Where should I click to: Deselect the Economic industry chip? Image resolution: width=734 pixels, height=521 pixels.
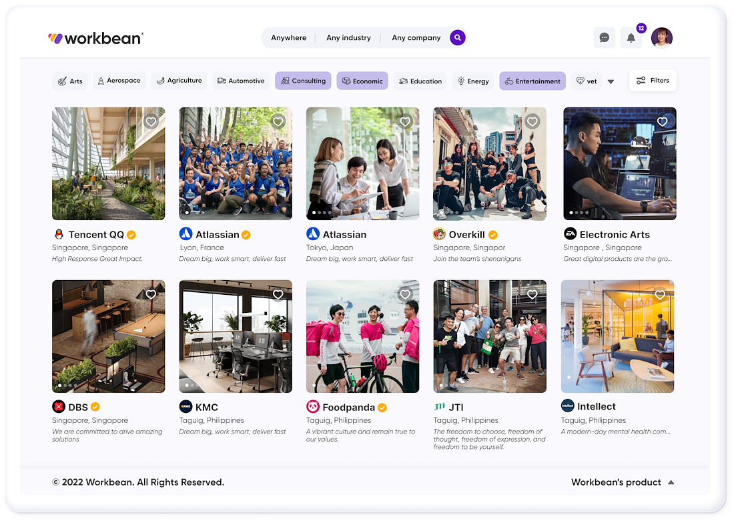[362, 81]
